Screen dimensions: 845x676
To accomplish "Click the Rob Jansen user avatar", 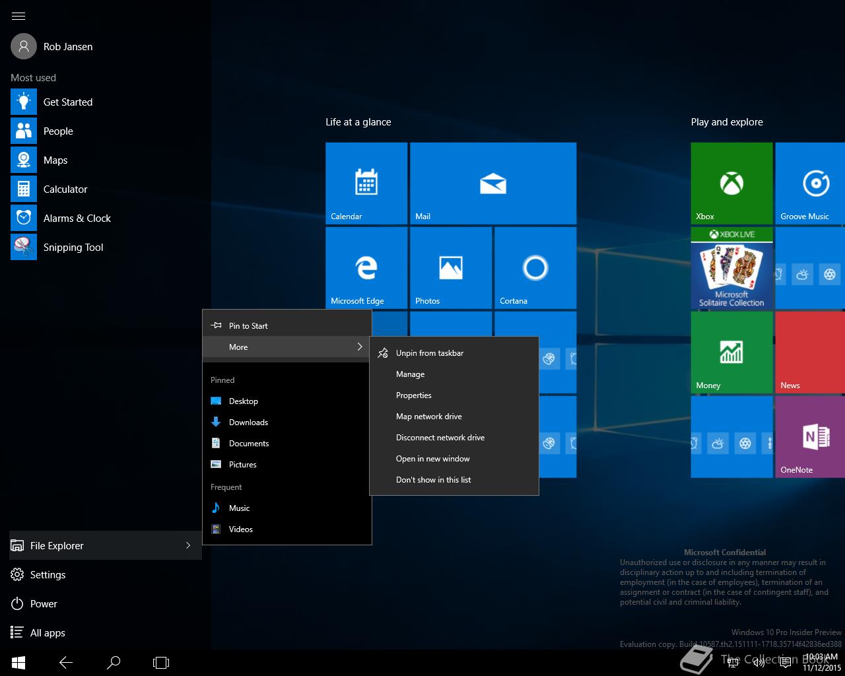I will click(24, 46).
